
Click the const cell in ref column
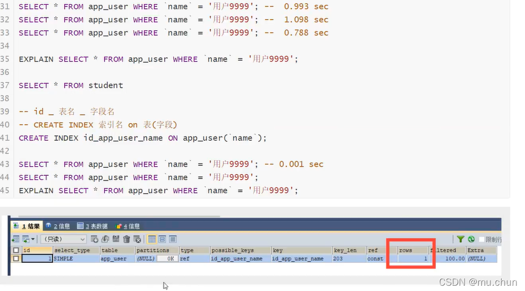(382, 259)
